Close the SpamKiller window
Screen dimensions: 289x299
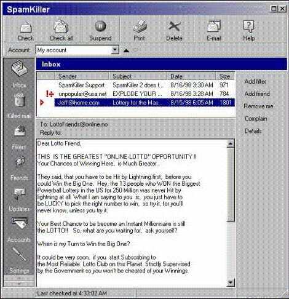(282, 9)
